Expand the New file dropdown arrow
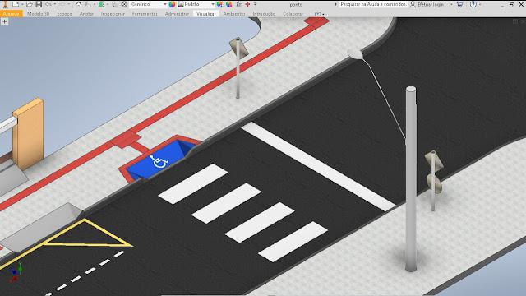Viewport: 526px width, 296px height. [x=22, y=4]
